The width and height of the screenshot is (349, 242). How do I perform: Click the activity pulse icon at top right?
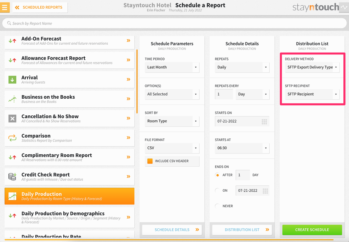[x=344, y=8]
